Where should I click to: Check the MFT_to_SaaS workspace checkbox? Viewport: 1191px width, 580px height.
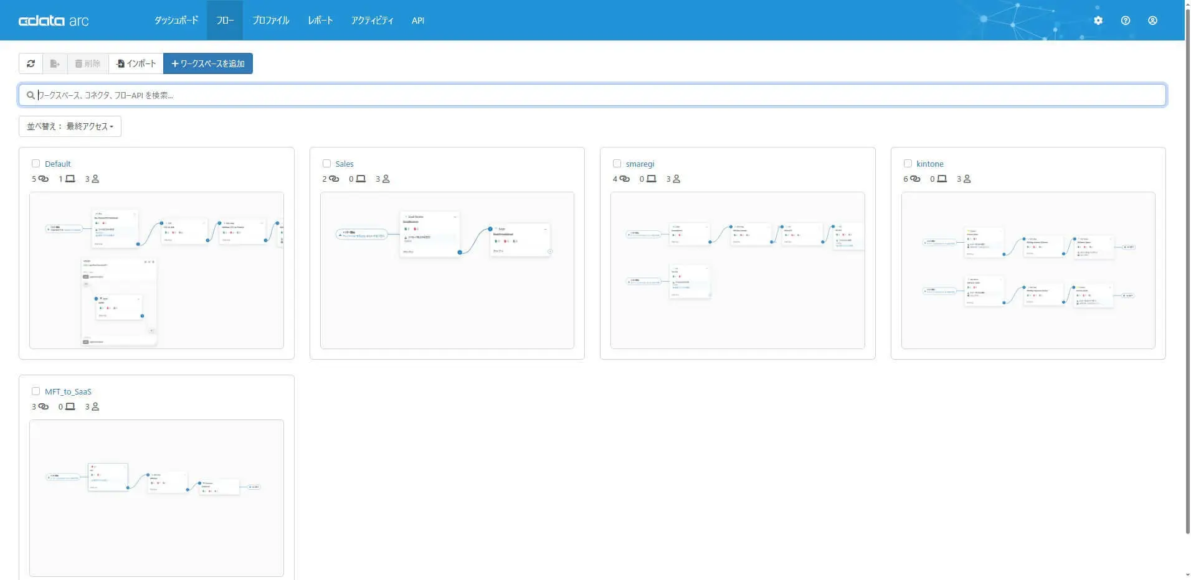36,391
